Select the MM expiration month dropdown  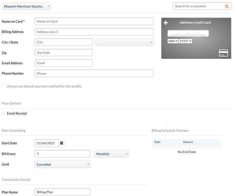point(173,41)
